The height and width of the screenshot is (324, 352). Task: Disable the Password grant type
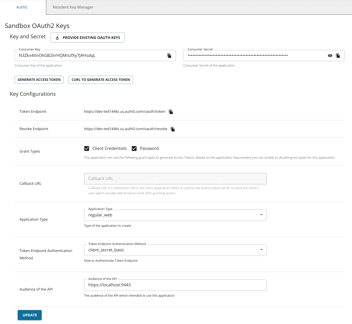(x=134, y=148)
